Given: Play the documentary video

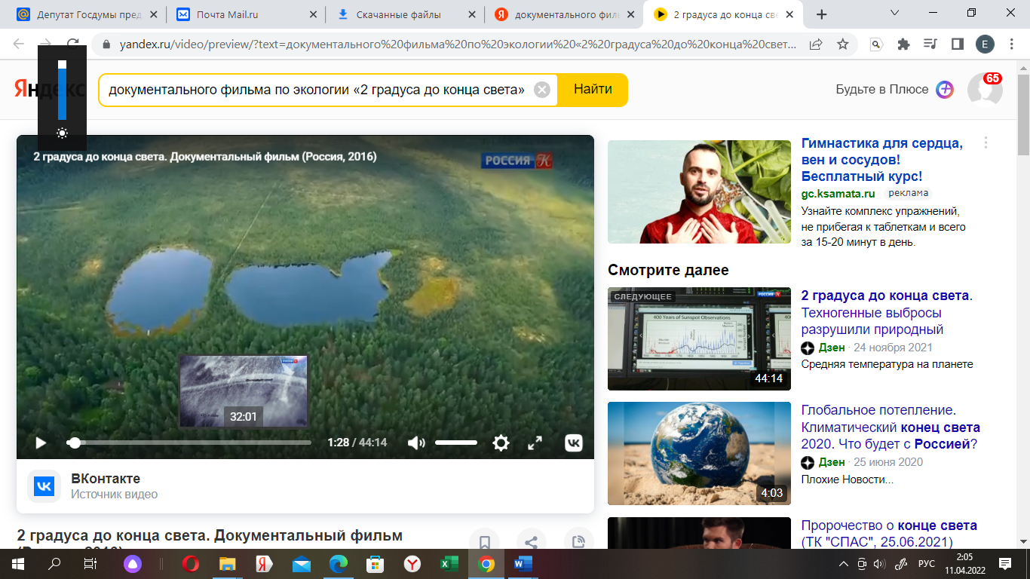Looking at the screenshot, I should point(41,443).
